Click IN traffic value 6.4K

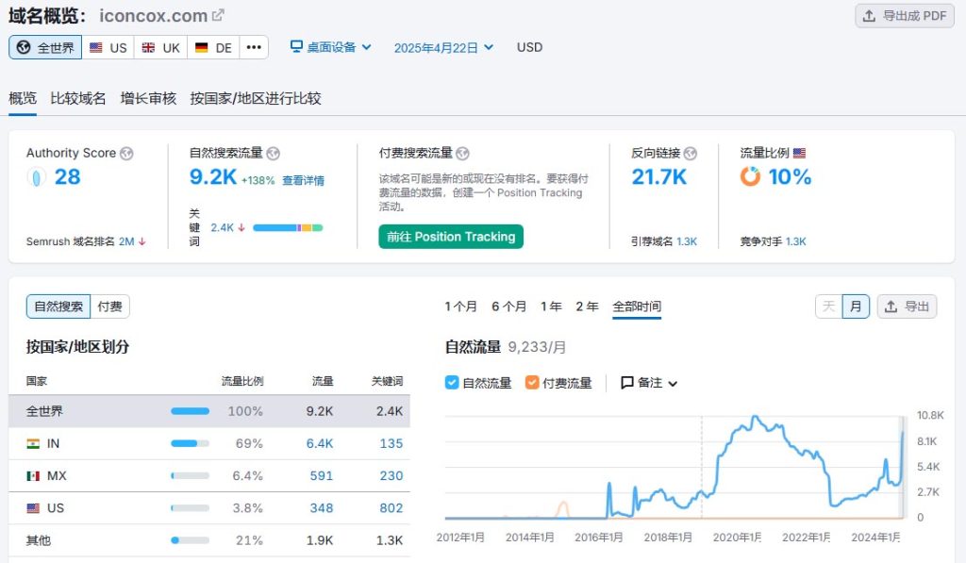coord(320,443)
